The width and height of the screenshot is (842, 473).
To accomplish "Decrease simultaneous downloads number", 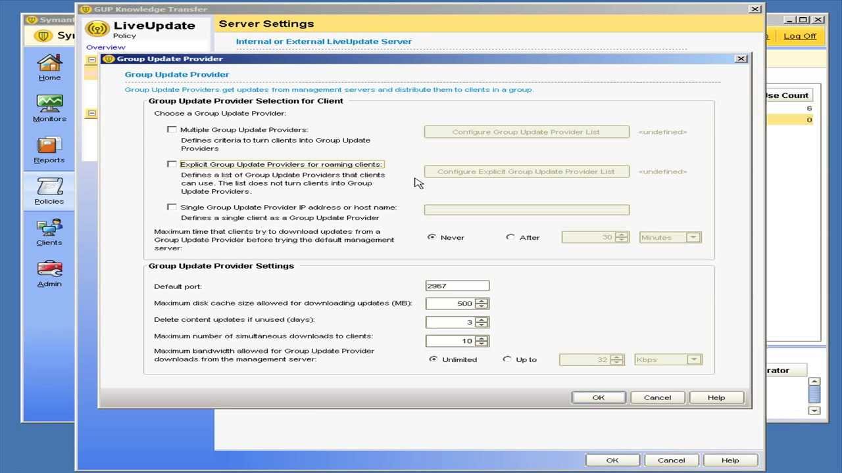I will click(x=482, y=344).
